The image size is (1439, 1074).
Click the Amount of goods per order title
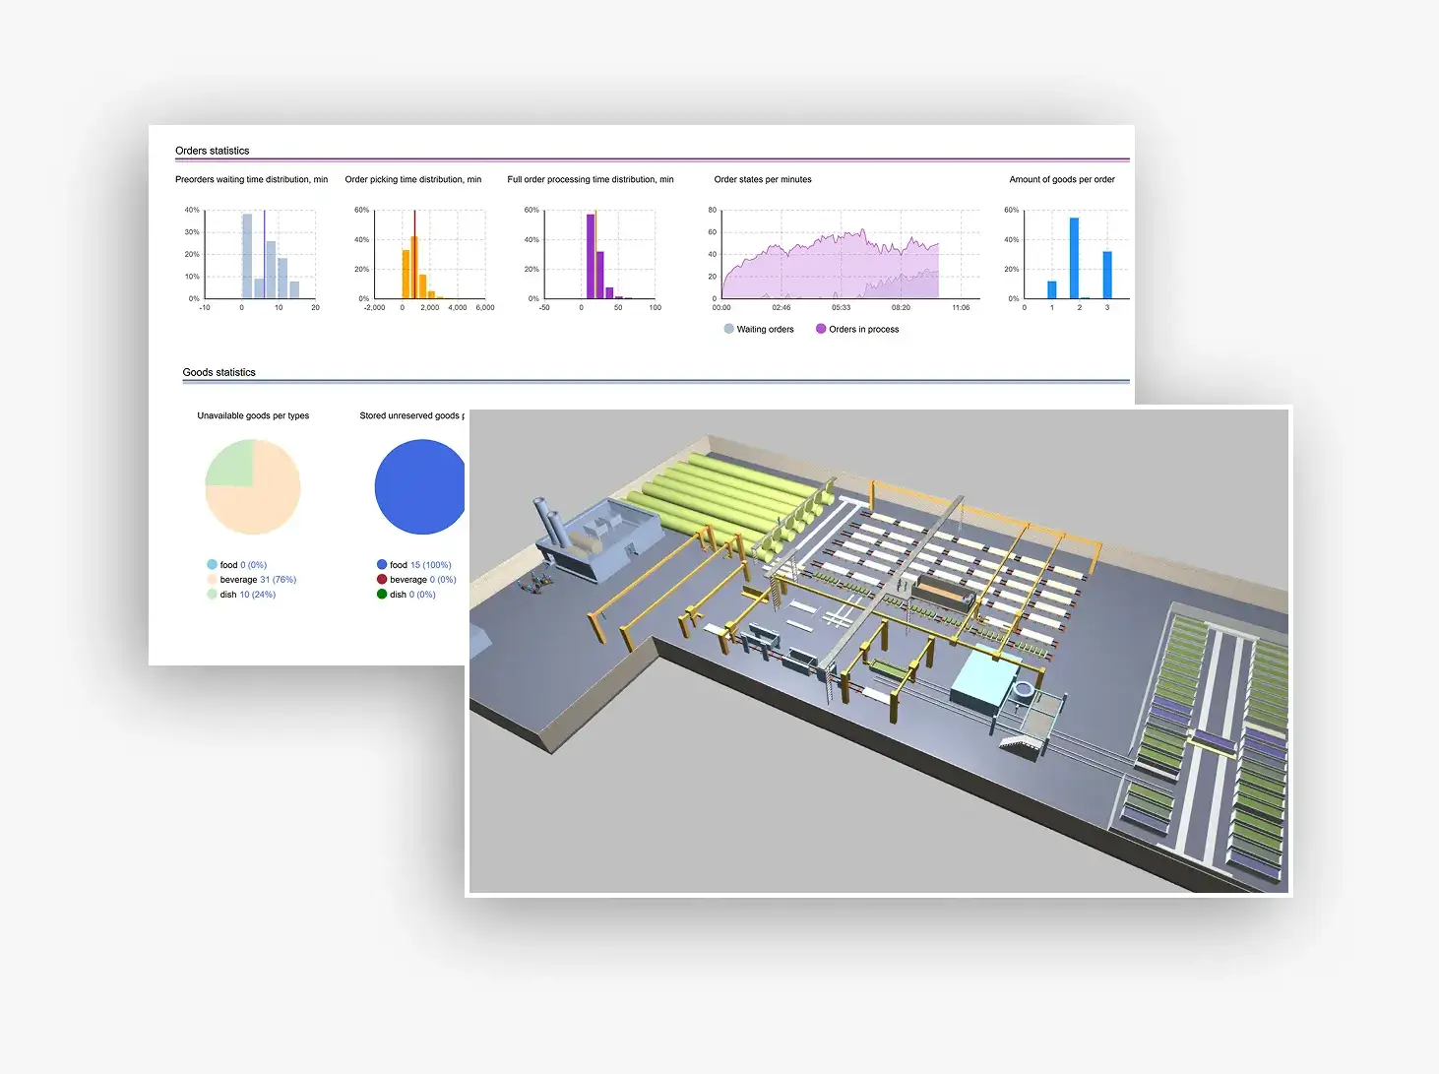[1061, 179]
